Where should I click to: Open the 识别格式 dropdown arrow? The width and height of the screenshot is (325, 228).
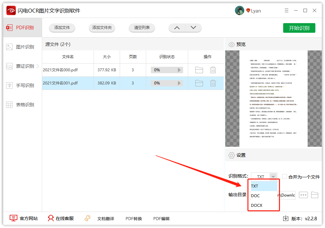pyautogui.click(x=273, y=177)
